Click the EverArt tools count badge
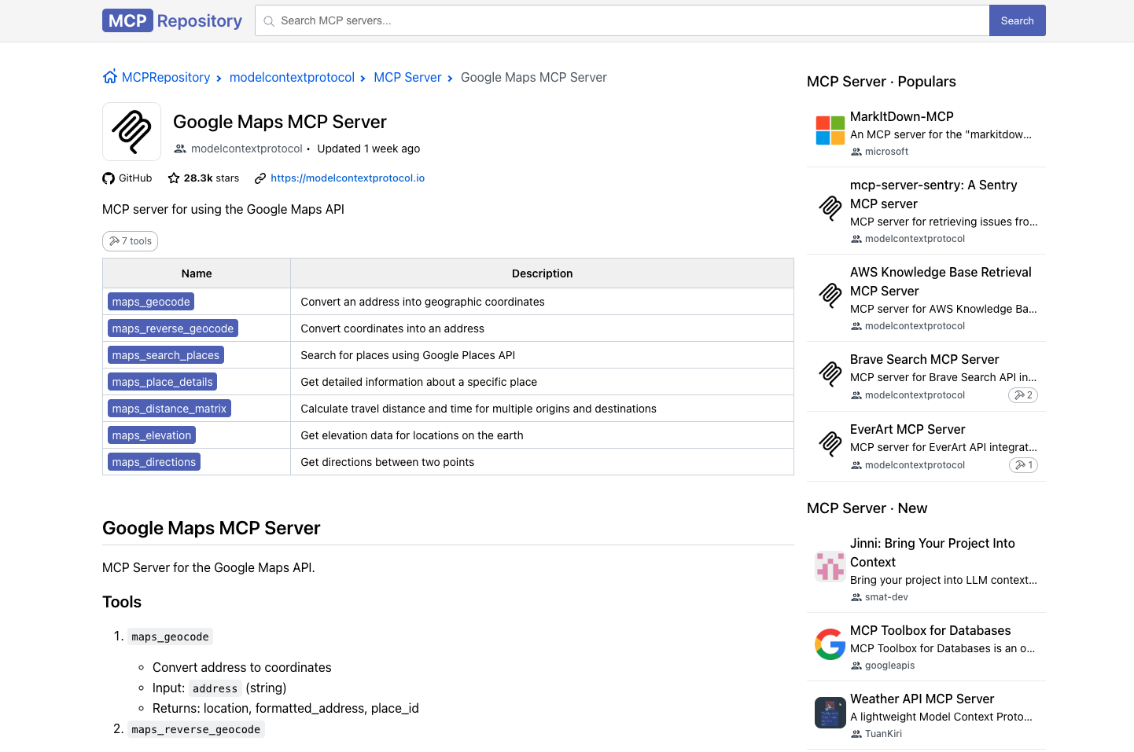Viewport: 1134px width, 752px height. [1023, 465]
